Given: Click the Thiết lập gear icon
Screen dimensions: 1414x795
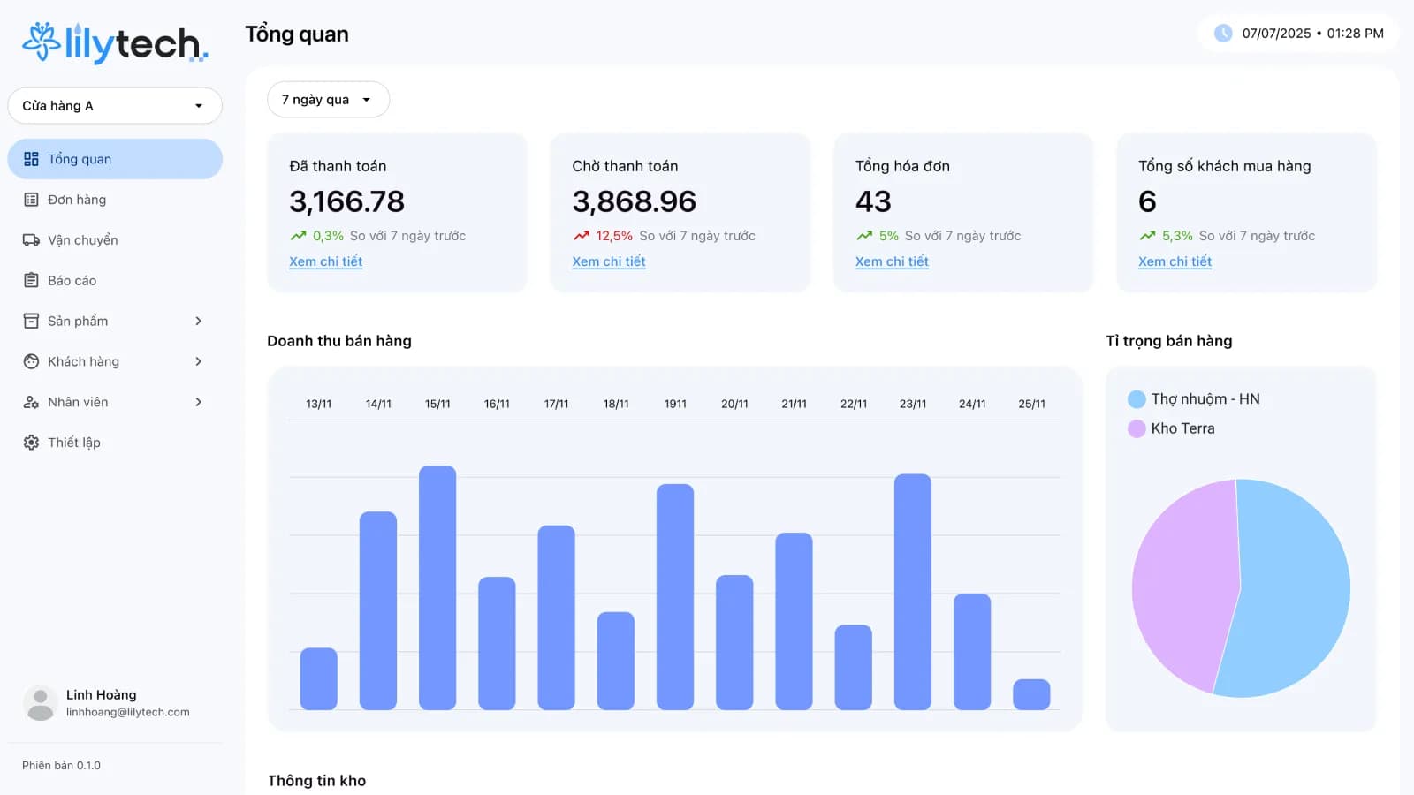Looking at the screenshot, I should [31, 443].
